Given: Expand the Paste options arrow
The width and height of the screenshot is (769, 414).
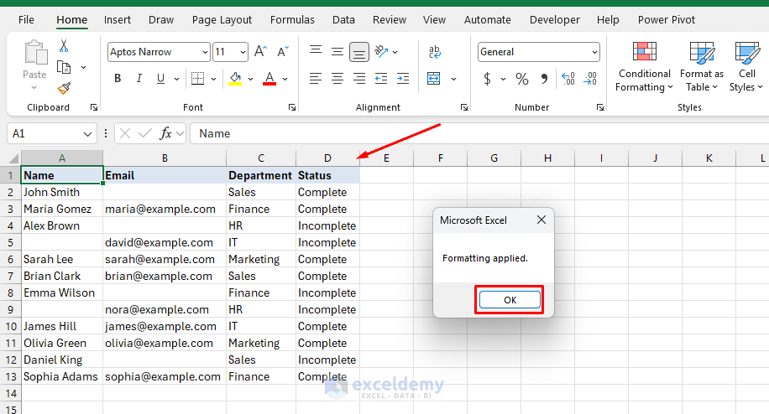Looking at the screenshot, I should point(34,88).
